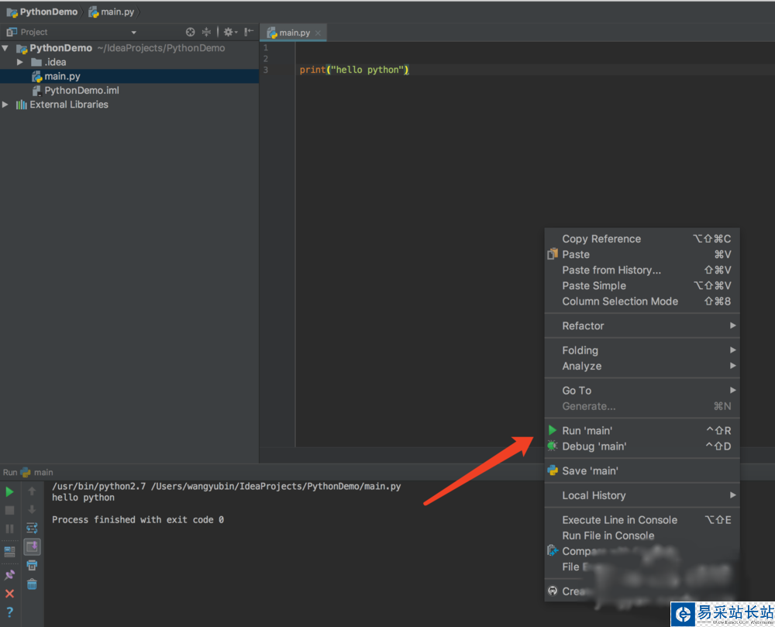Close the main.py editor tab
Image resolution: width=775 pixels, height=627 pixels.
coord(318,33)
